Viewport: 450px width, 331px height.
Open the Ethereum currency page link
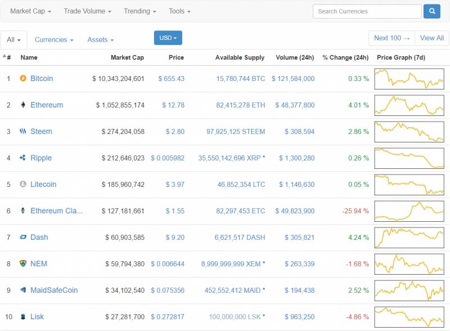[x=47, y=105]
